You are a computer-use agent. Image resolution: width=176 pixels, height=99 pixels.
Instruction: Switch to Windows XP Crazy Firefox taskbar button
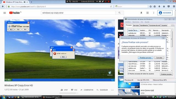point(52,97)
